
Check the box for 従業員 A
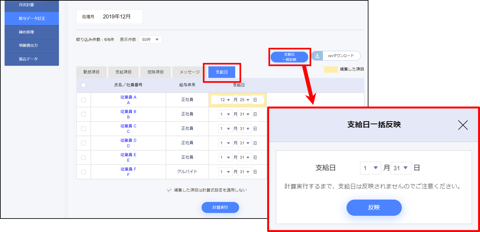click(x=84, y=100)
